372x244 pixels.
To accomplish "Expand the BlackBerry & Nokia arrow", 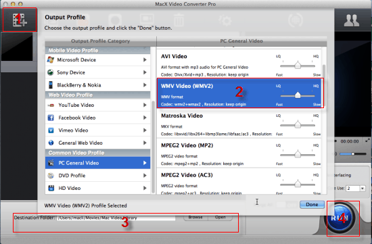I will (x=145, y=85).
